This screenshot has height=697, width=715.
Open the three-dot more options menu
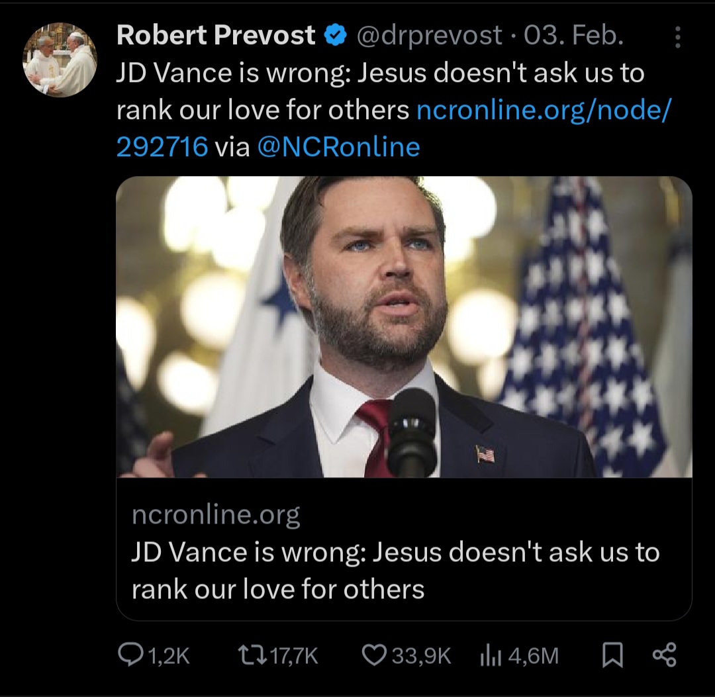click(x=678, y=36)
